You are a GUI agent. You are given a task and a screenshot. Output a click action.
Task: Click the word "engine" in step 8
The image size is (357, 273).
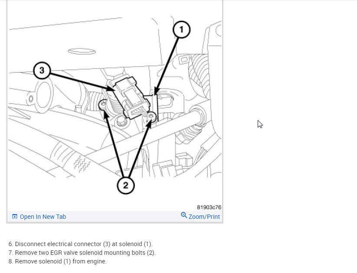96,261
